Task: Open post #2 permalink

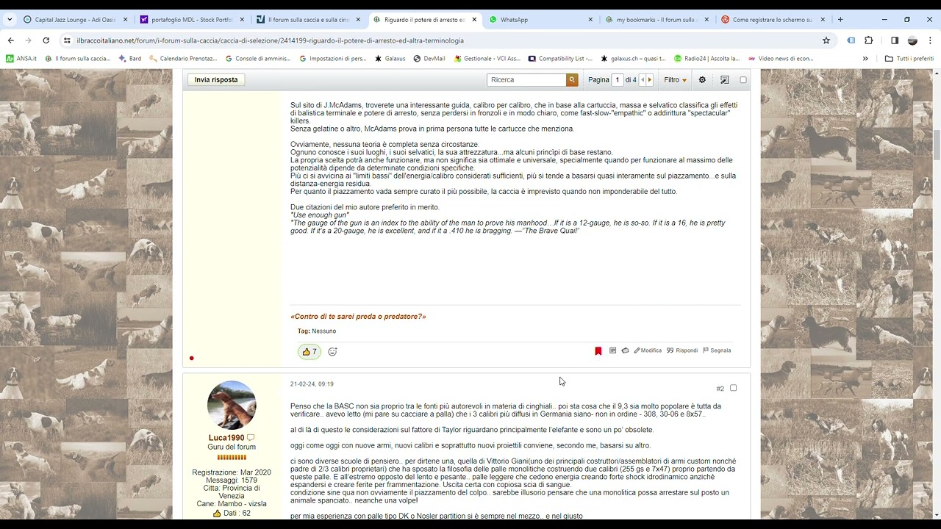Action: [720, 389]
